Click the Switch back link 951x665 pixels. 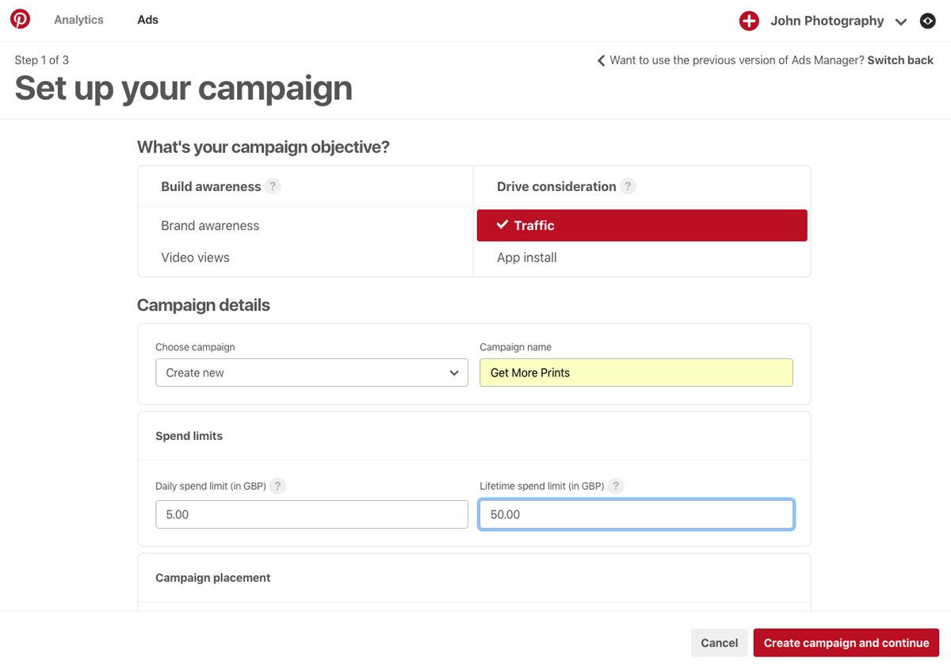(x=900, y=59)
